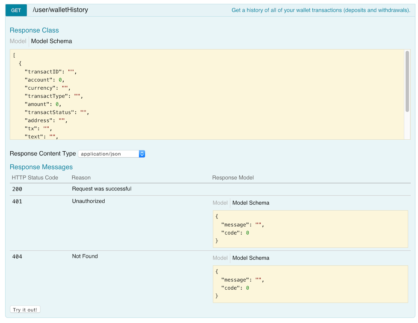Image resolution: width=418 pixels, height=323 pixels.
Task: Click the 401 status code cell
Action: coord(17,202)
